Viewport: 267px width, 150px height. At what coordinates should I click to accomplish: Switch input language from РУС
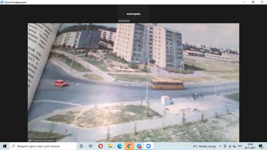(x=240, y=146)
